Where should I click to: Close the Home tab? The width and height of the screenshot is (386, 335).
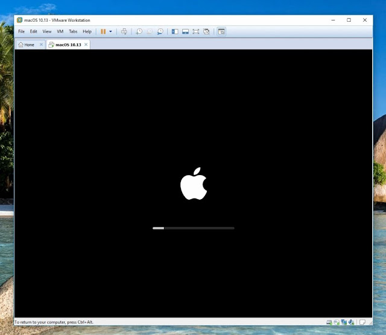(41, 45)
